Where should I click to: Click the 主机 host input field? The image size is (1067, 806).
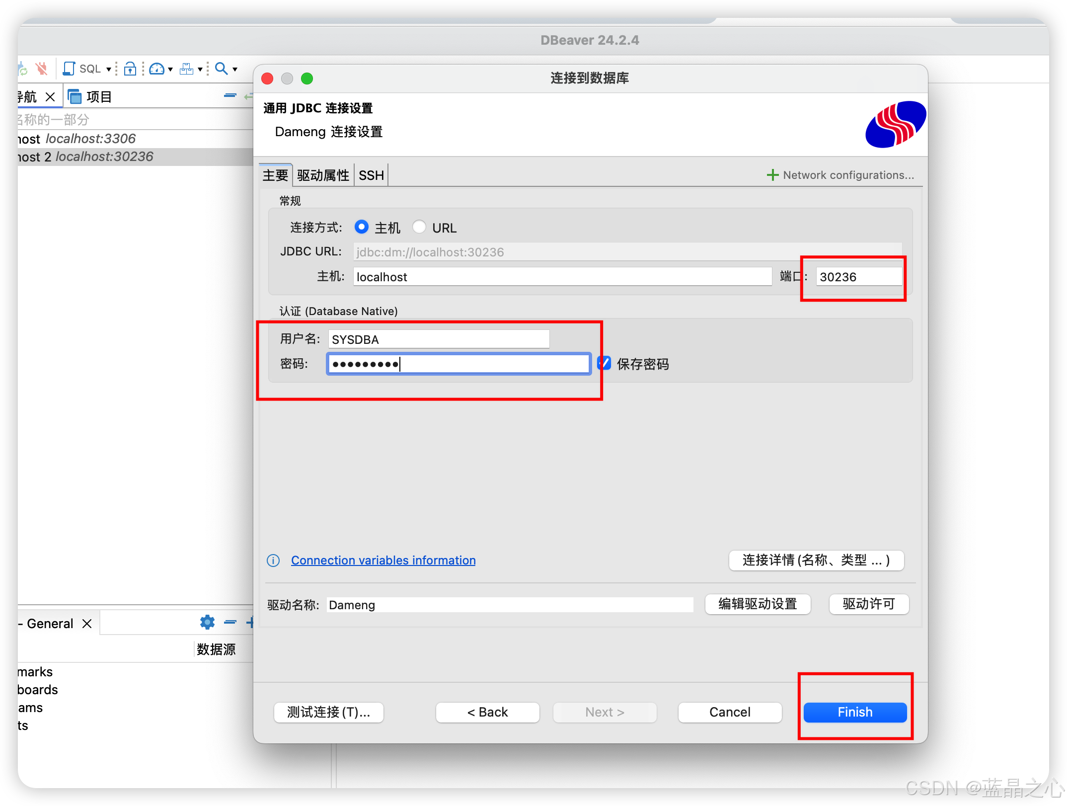click(x=562, y=277)
